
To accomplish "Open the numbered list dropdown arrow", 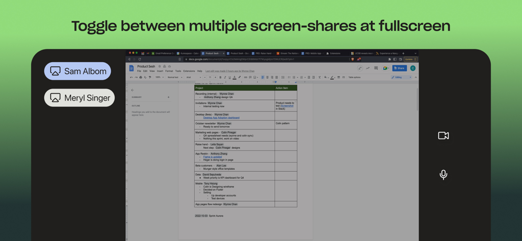I will [305, 77].
